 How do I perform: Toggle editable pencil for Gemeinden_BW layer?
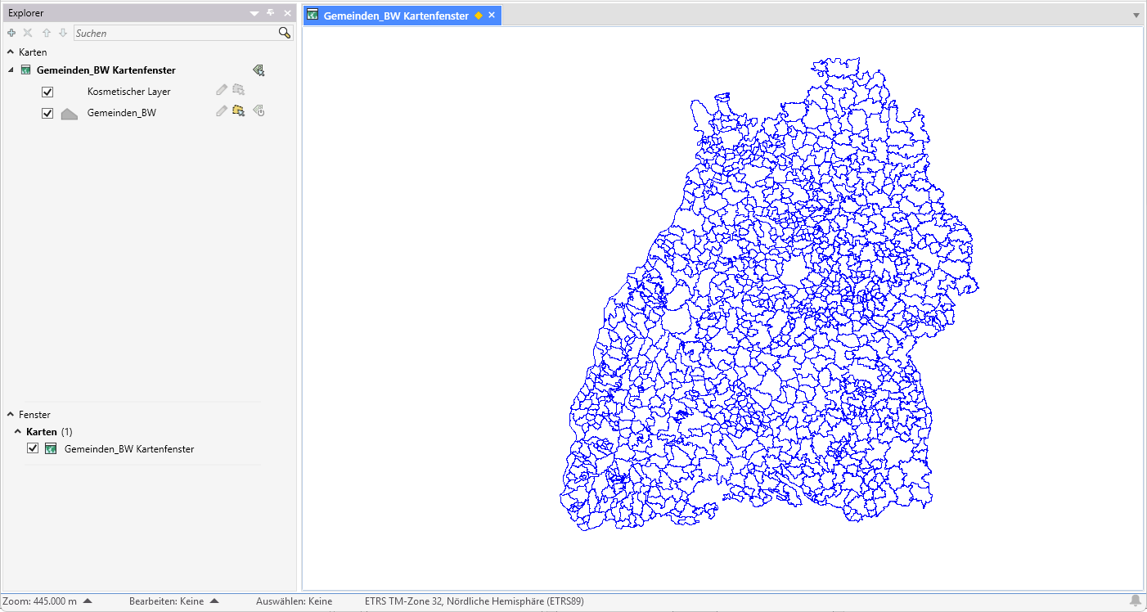(x=221, y=111)
